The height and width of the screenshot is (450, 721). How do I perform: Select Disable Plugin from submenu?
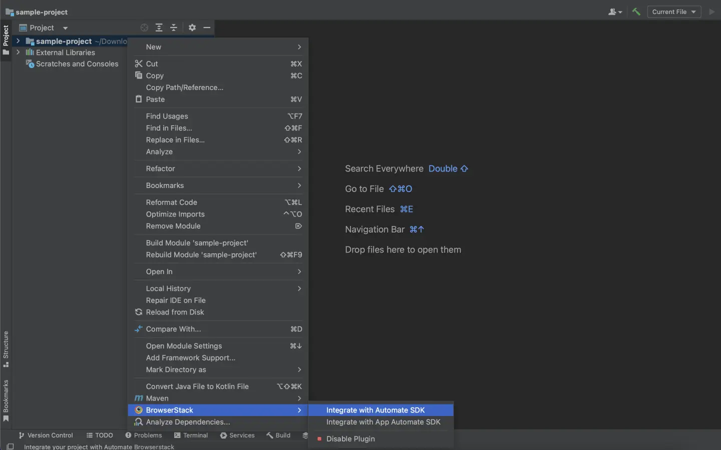[350, 439]
